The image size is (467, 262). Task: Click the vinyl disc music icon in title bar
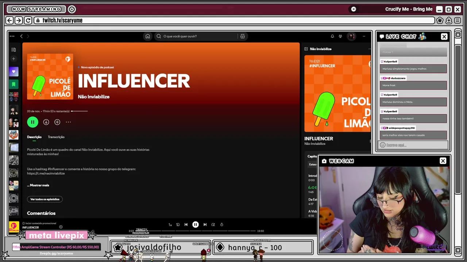tap(353, 9)
